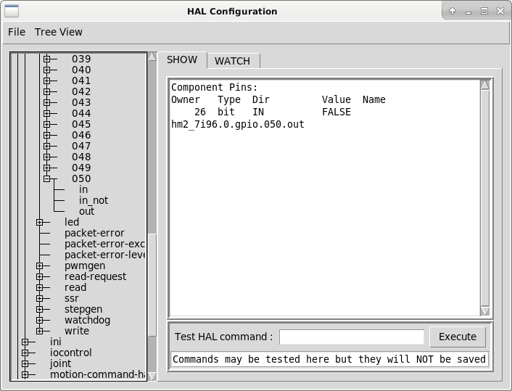Click the Test HAL command input field
512x391 pixels.
click(352, 337)
